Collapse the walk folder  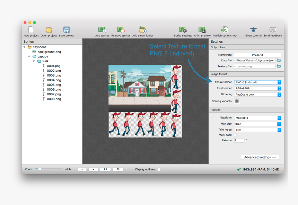coord(34,61)
